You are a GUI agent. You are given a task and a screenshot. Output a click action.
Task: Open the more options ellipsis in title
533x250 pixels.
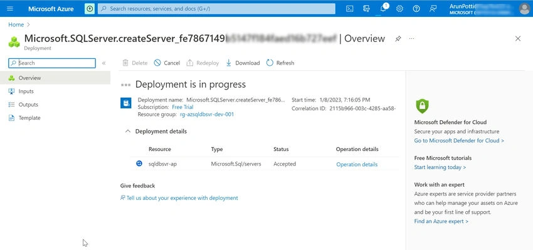point(411,39)
